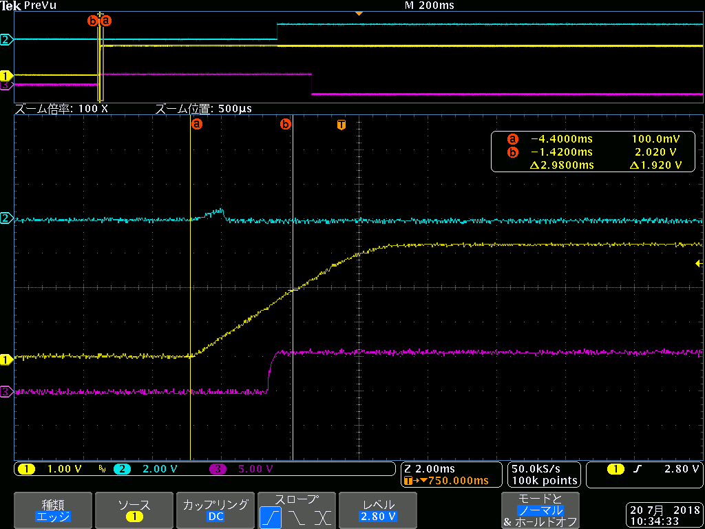Image resolution: width=705 pixels, height=529 pixels.
Task: Click channel 1 ground marker in main graticule
Action: click(x=6, y=360)
